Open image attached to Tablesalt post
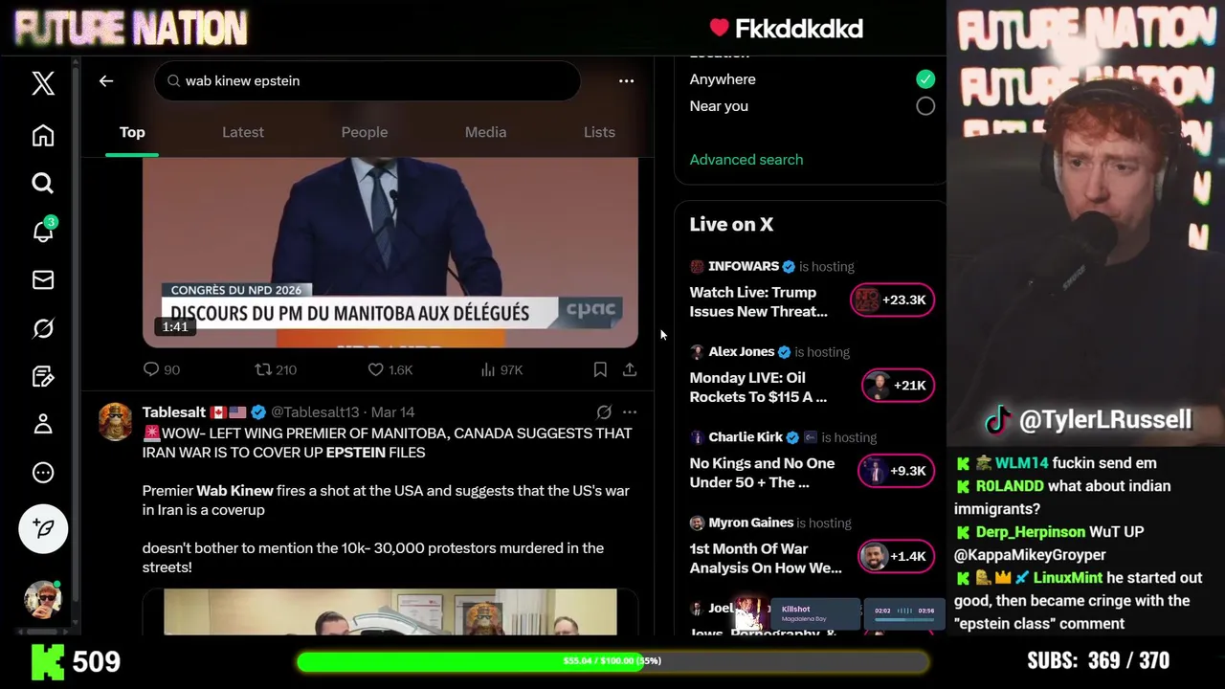The image size is (1225, 689). (390, 612)
